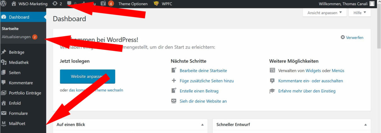Click Erfahre mehr über den Einstieg link
This screenshot has height=133, width=381.
point(307,91)
